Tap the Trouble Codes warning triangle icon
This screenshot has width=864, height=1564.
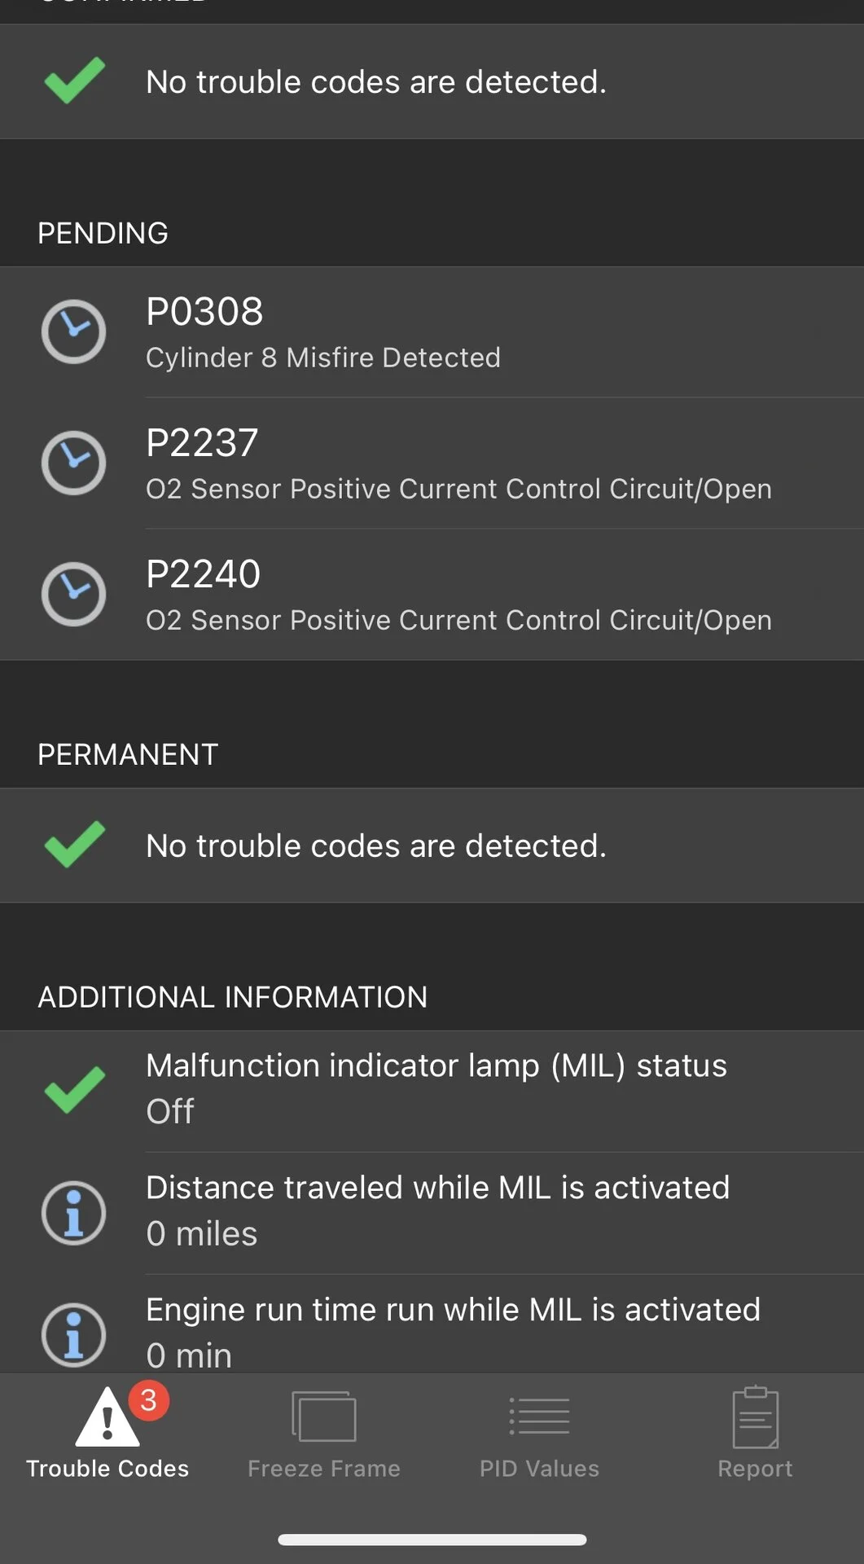coord(107,1418)
